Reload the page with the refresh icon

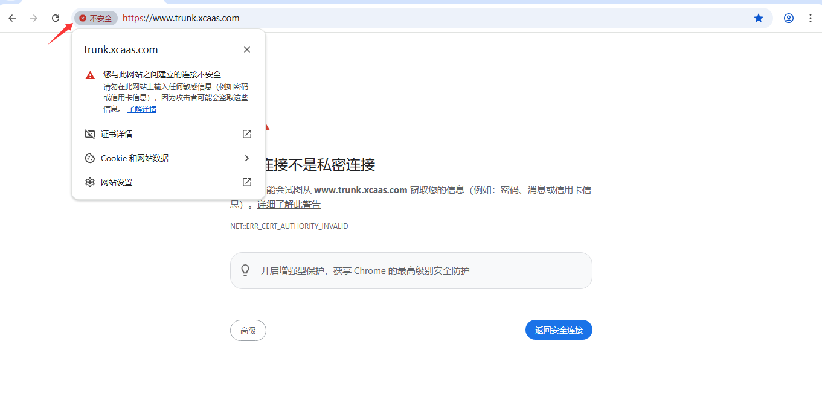click(56, 18)
